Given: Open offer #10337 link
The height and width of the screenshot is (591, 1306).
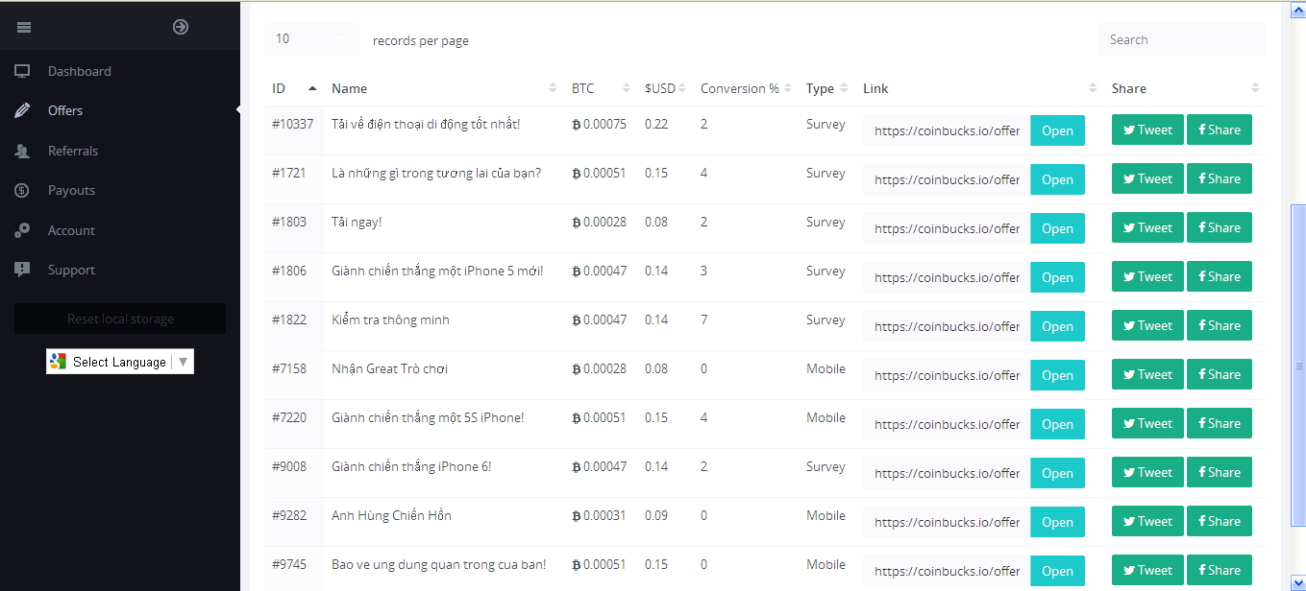Looking at the screenshot, I should [x=1057, y=130].
